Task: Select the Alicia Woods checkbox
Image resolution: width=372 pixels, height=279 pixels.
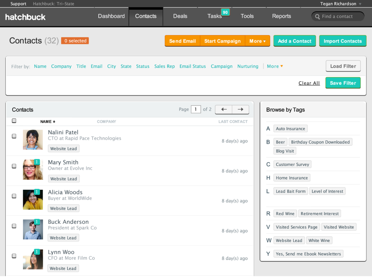Action: coord(14,196)
